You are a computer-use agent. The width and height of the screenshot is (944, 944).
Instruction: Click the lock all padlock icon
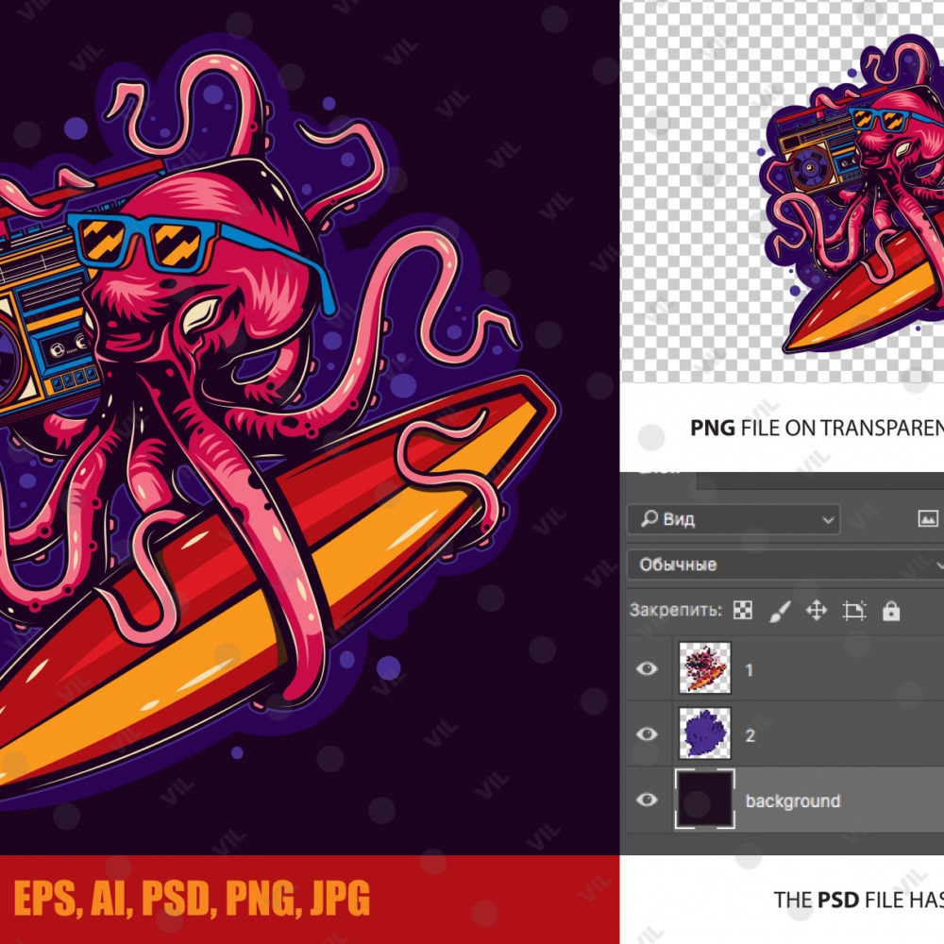[x=891, y=611]
